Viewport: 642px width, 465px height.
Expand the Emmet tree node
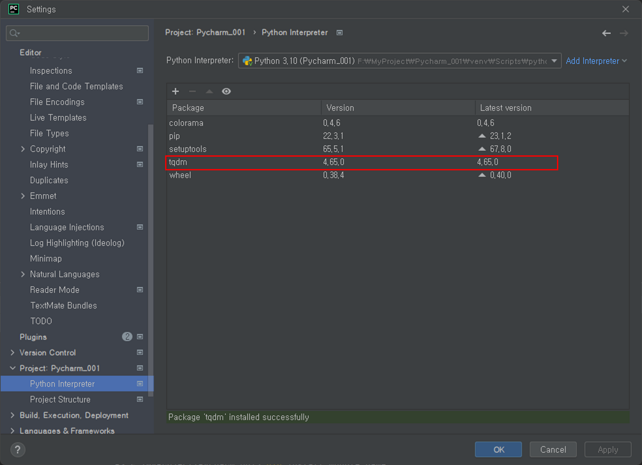[23, 196]
